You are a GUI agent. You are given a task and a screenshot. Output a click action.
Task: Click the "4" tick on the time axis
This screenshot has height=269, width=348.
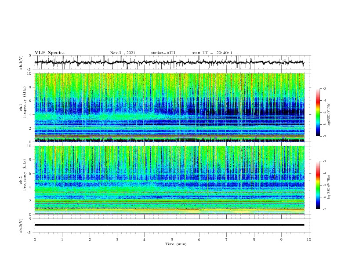click(144, 240)
